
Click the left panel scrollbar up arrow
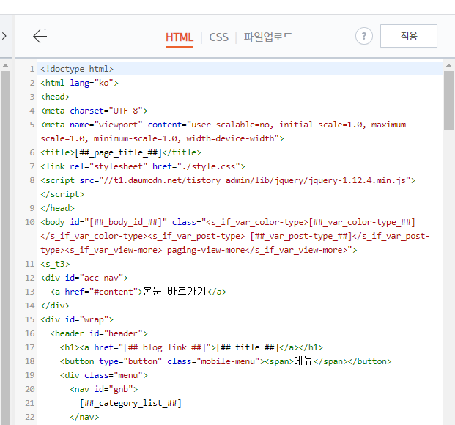(x=5, y=66)
